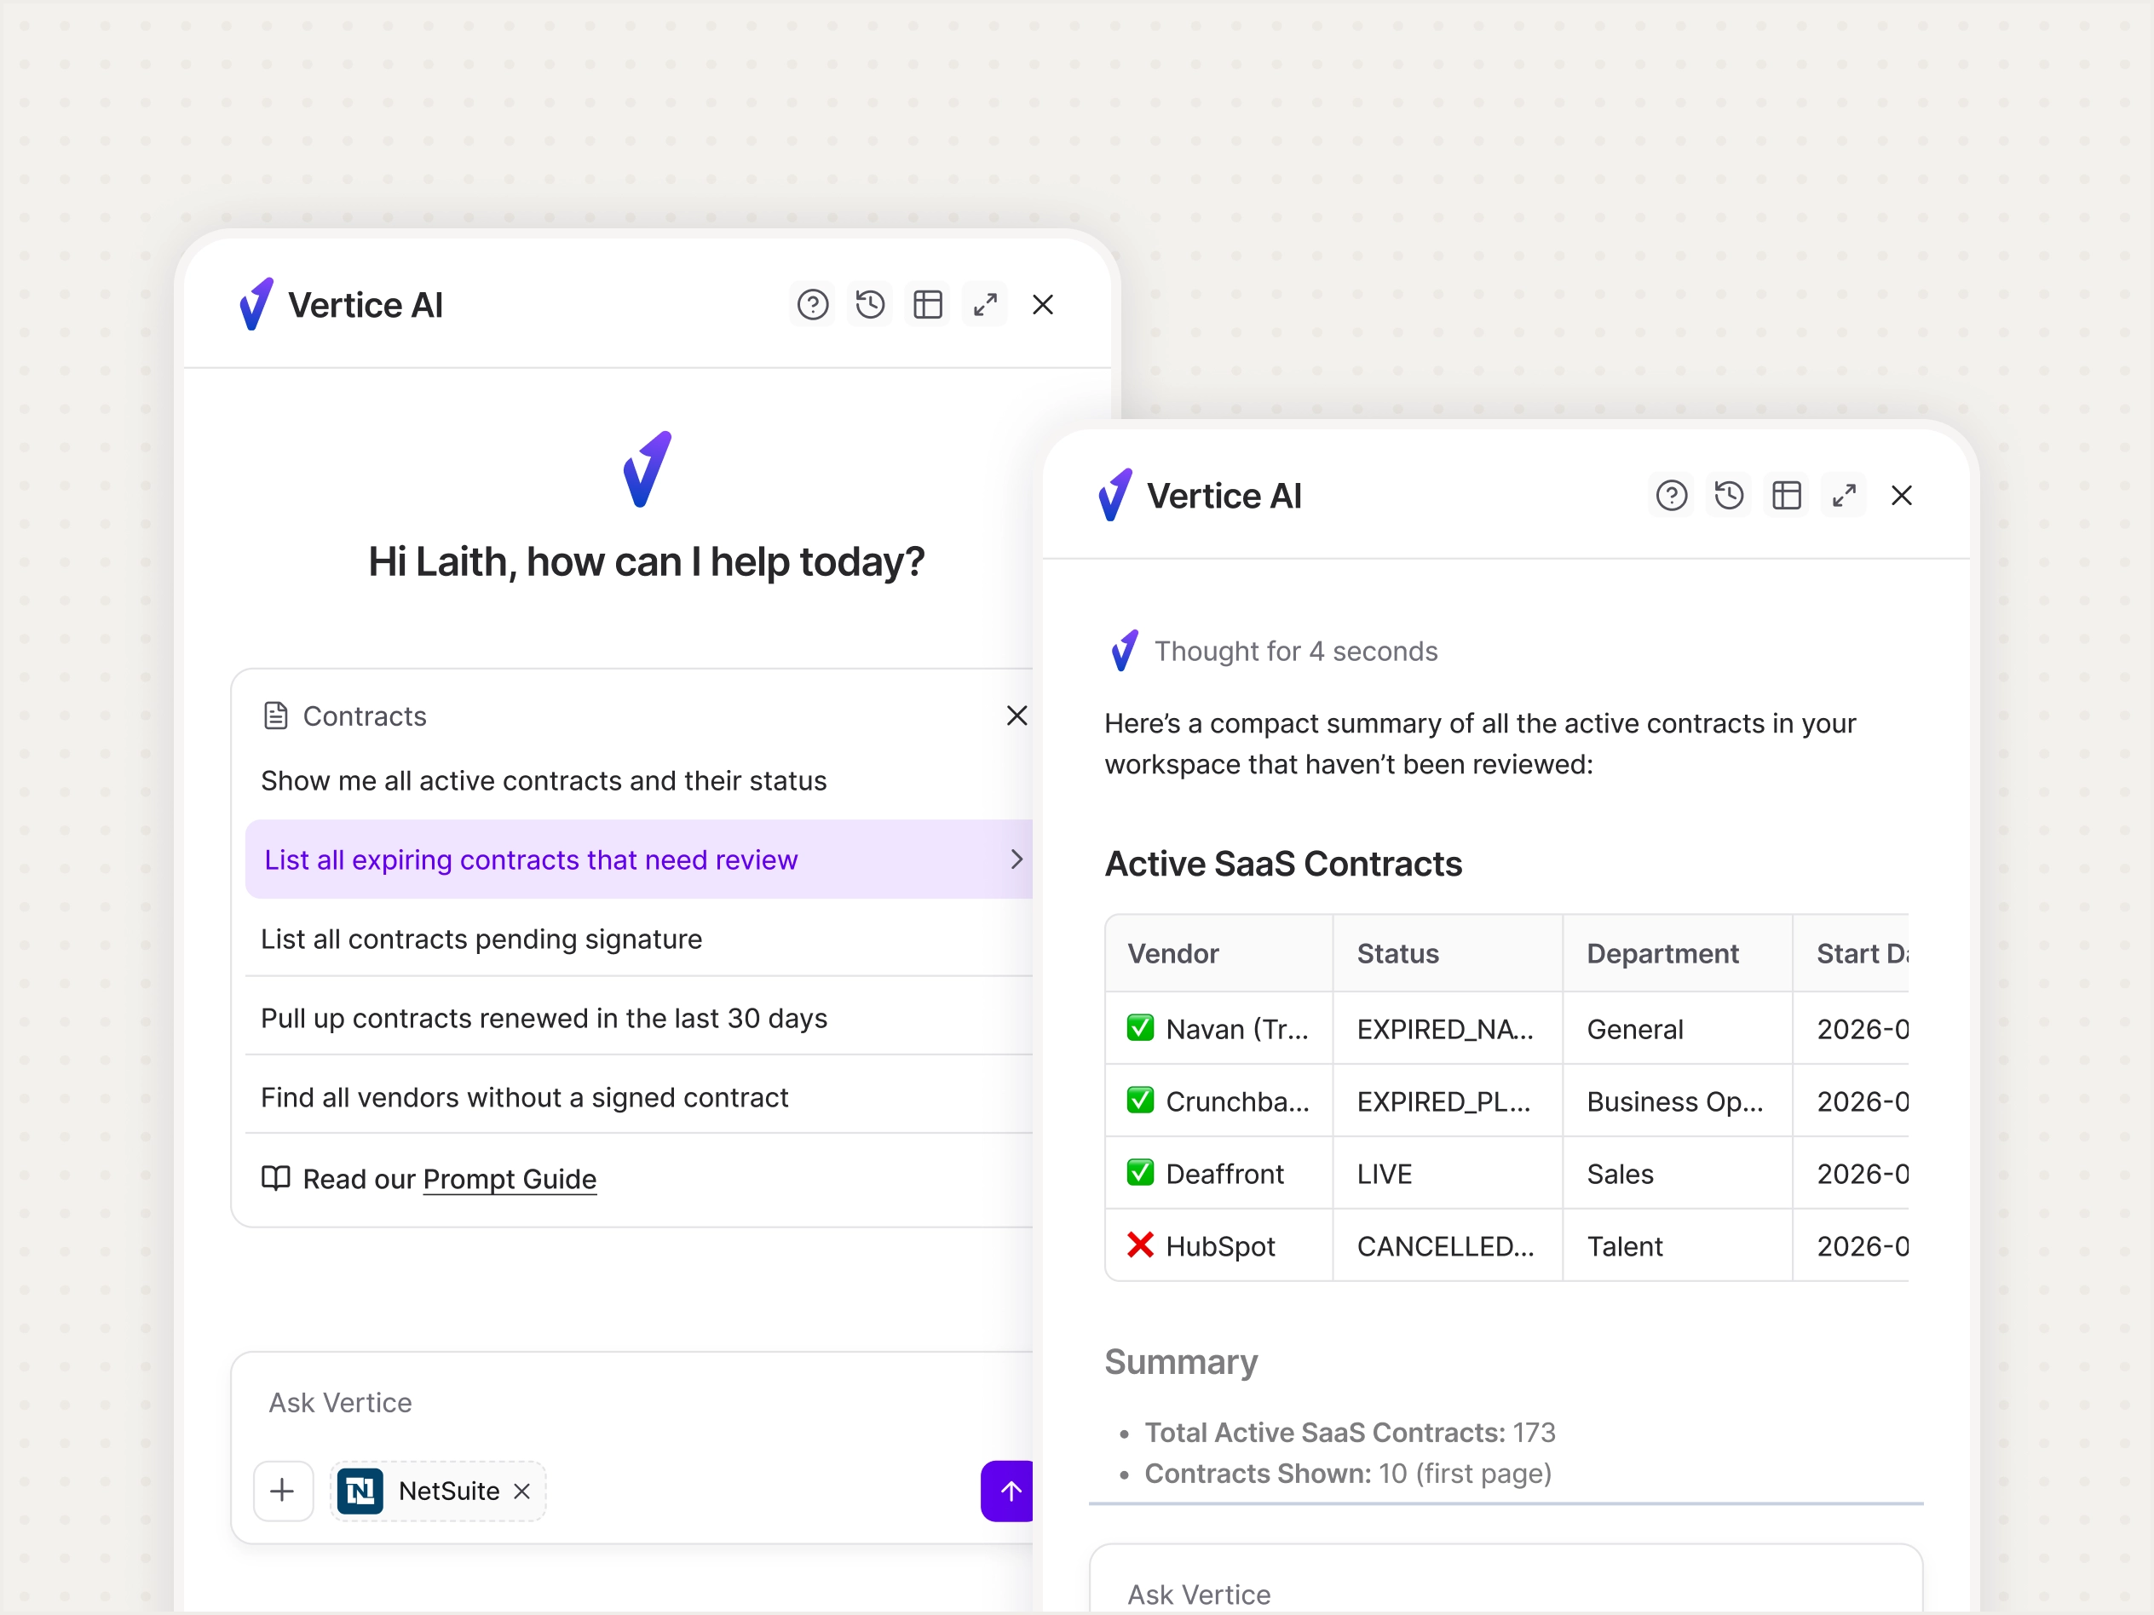Select 'Find all vendors without a signed contract'
The width and height of the screenshot is (2154, 1615).
coord(639,1097)
